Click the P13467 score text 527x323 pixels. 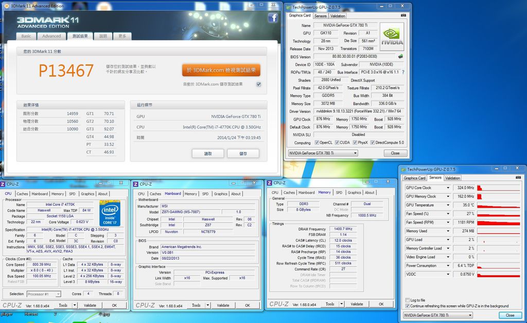tap(66, 71)
